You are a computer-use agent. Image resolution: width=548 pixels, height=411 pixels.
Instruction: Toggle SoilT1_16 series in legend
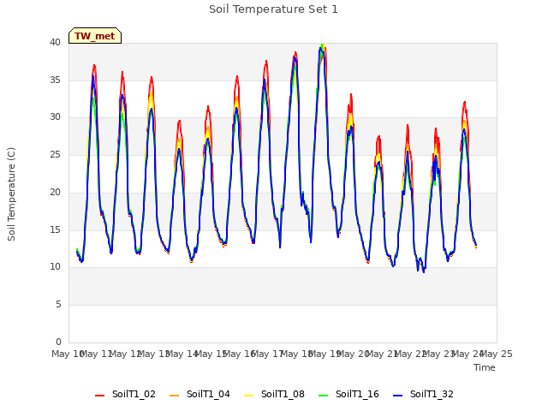click(348, 394)
